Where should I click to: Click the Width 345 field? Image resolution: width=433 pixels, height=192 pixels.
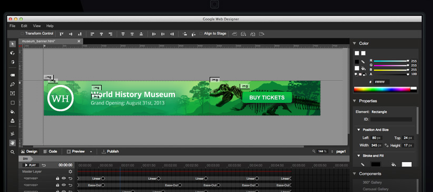(377, 145)
